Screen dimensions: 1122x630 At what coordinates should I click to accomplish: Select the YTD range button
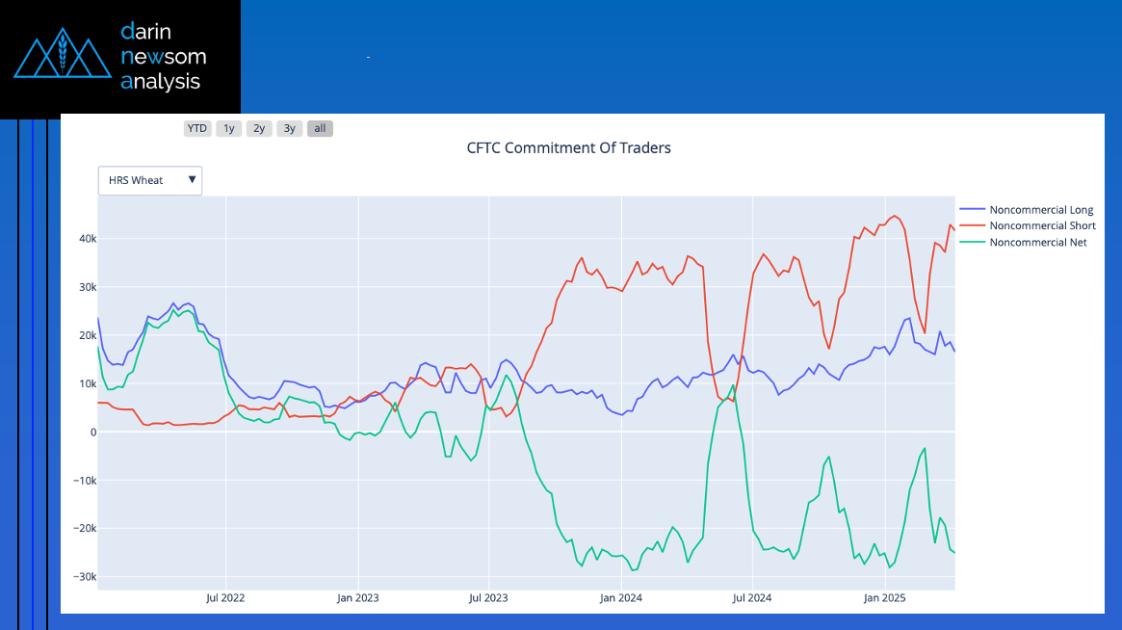click(x=197, y=128)
